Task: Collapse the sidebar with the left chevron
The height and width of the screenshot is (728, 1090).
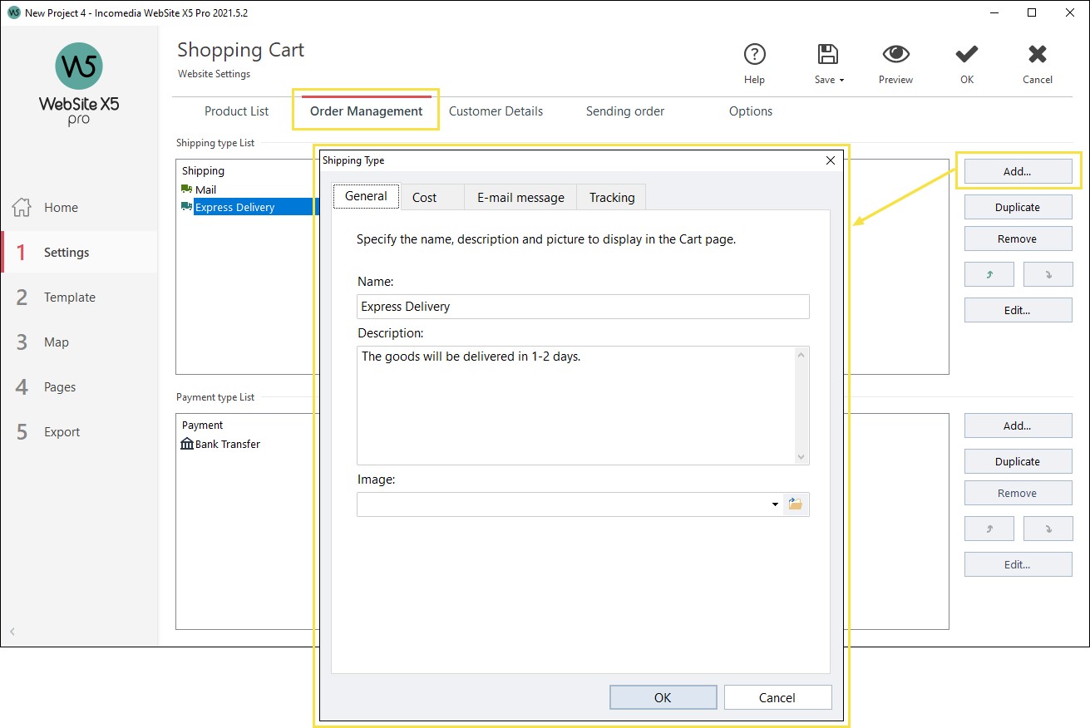Action: pyautogui.click(x=12, y=632)
